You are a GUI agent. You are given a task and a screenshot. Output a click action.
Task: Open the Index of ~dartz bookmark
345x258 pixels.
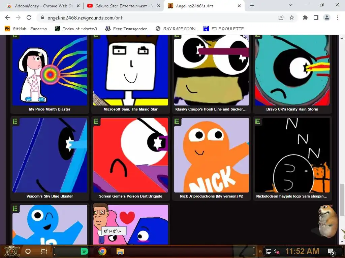(77, 29)
